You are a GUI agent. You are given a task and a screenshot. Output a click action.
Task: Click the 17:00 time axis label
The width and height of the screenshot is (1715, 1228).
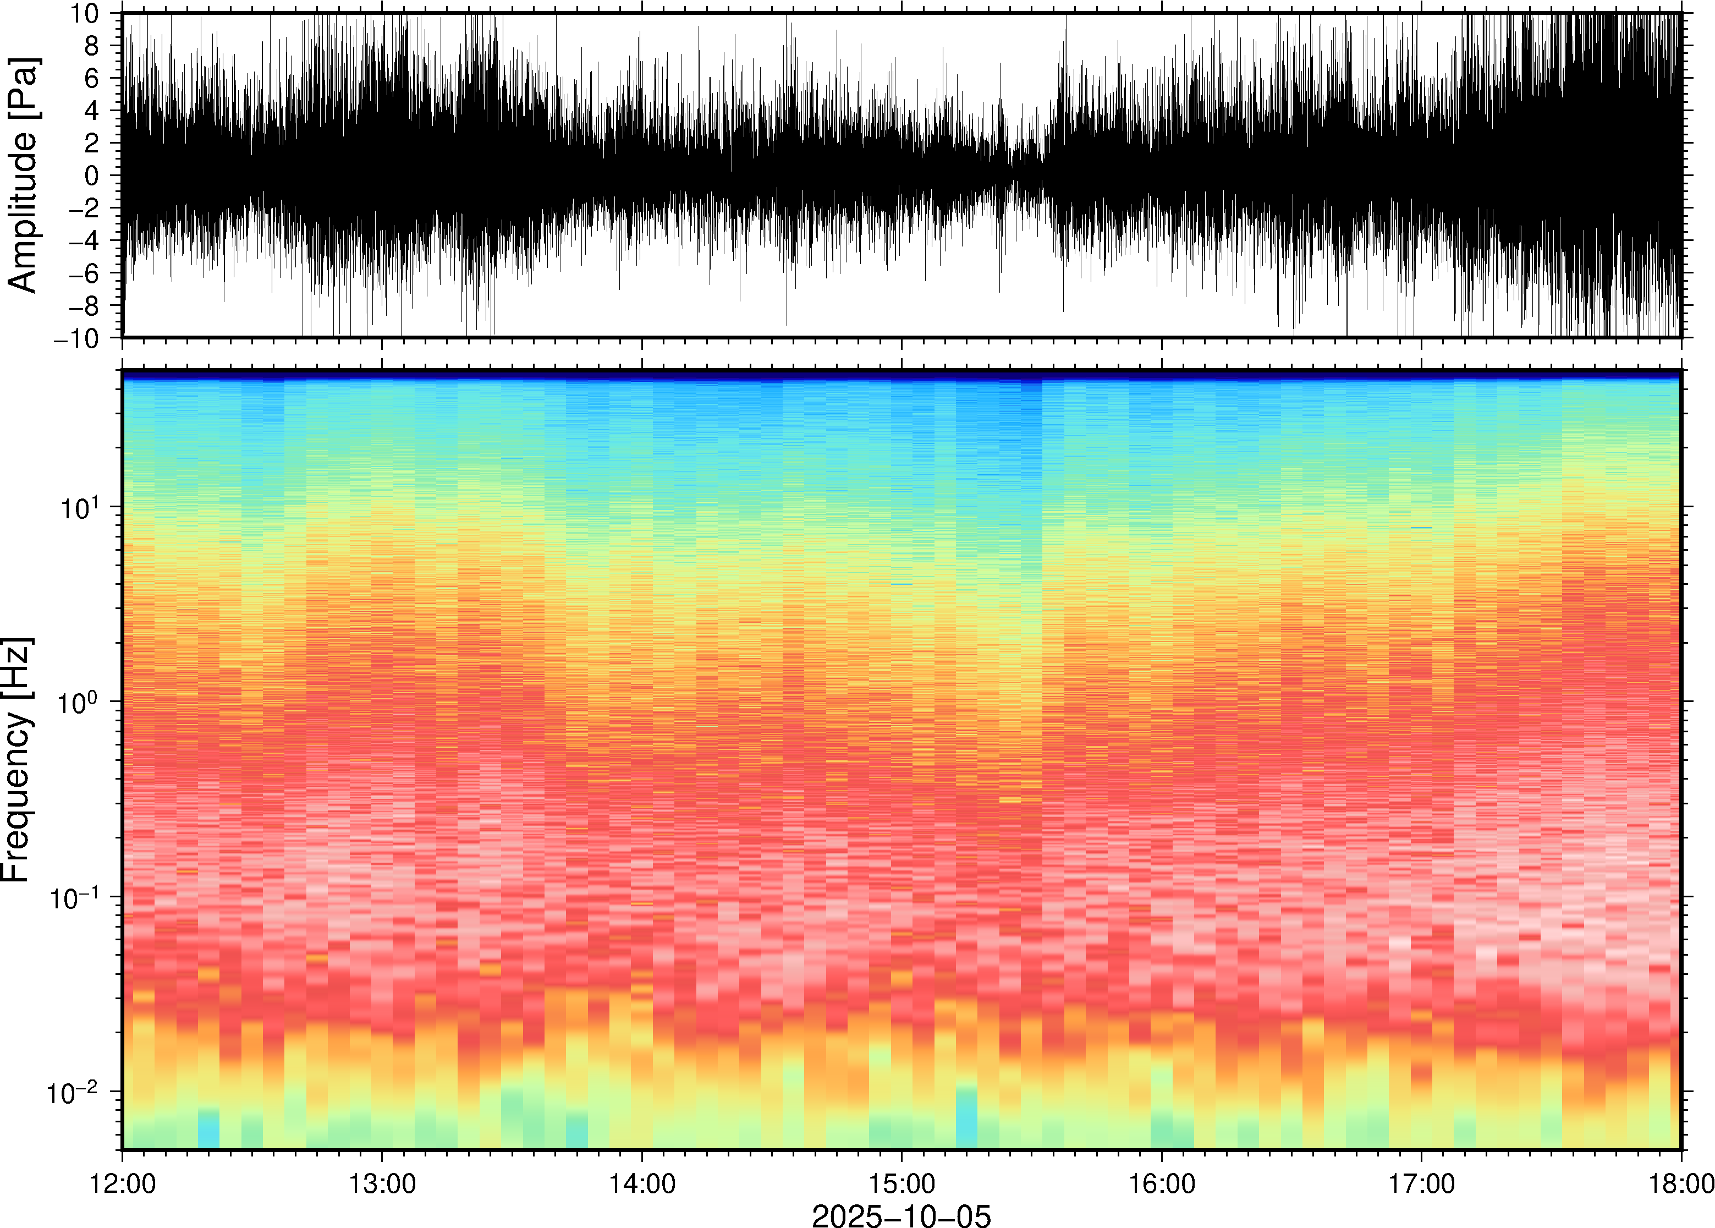[1421, 1183]
